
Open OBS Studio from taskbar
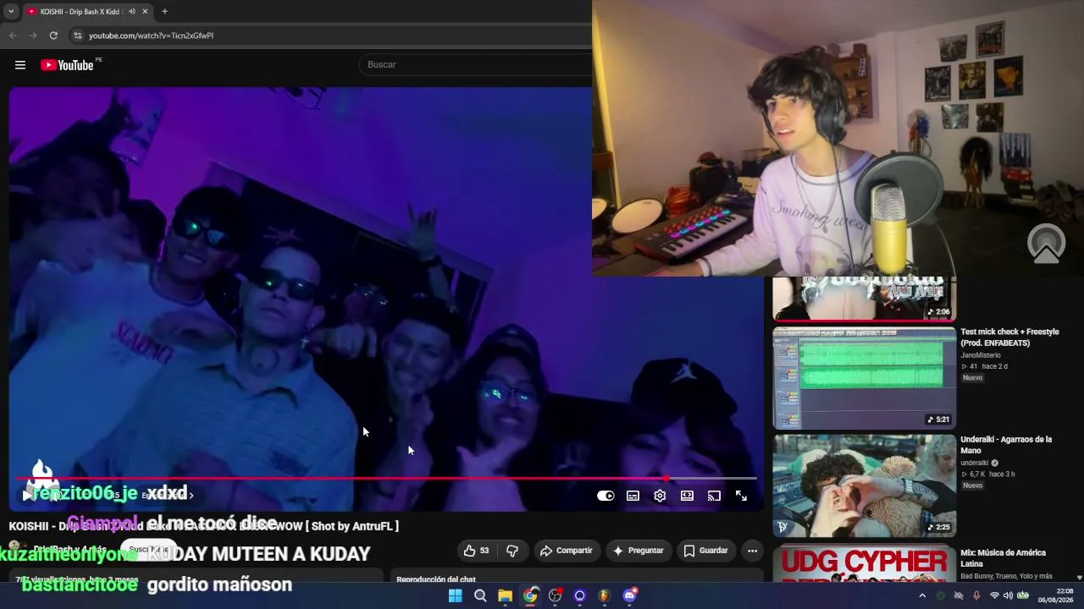point(555,595)
